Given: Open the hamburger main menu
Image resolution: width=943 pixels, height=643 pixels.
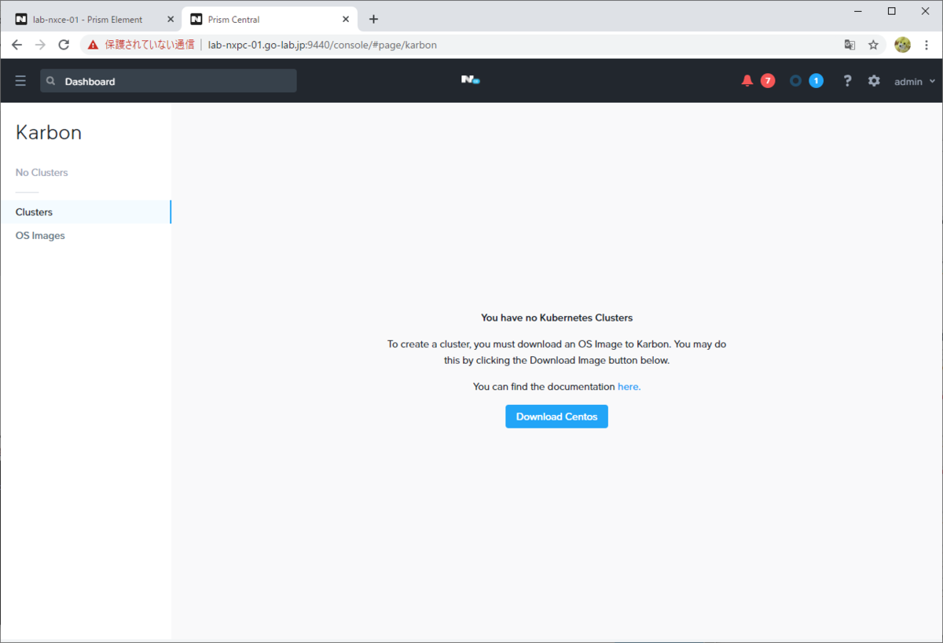Looking at the screenshot, I should tap(20, 81).
